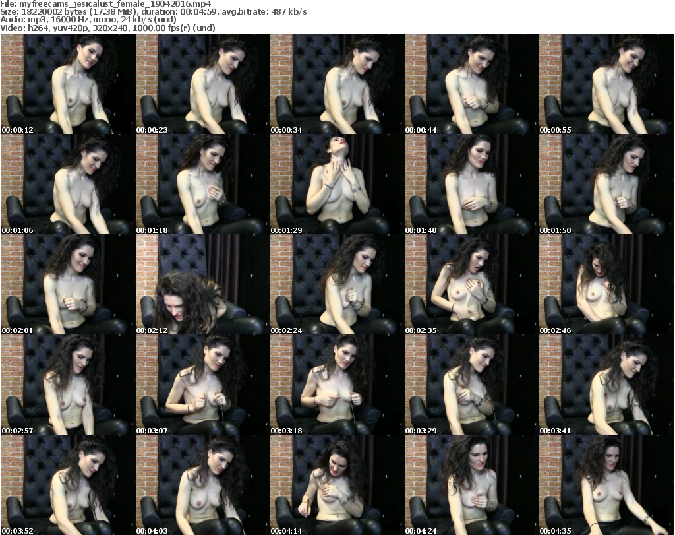Choose the frame thumbnail stamped 00:03:29
Screen dimensions: 675x535
(x=471, y=385)
